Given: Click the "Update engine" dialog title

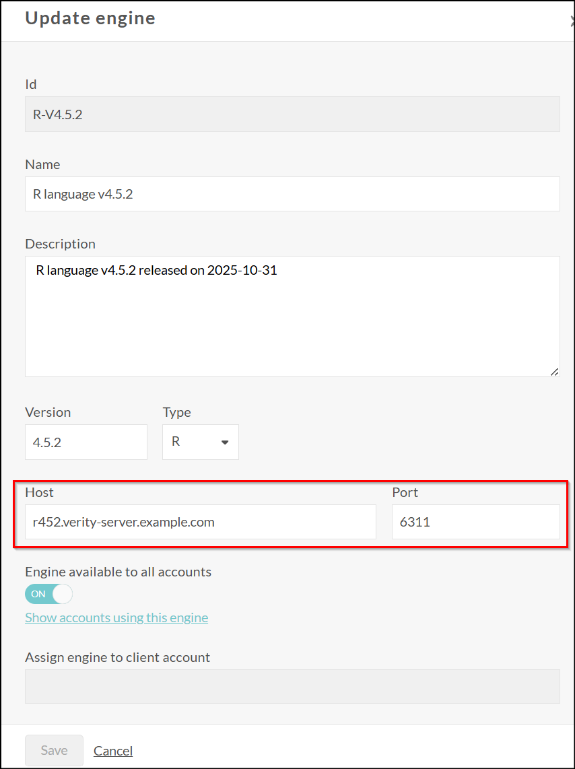Looking at the screenshot, I should [x=90, y=18].
